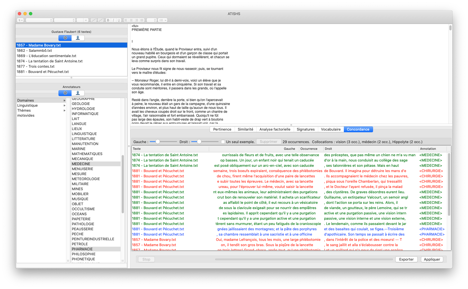Click the Gauche context slider
Screen dimensions: 468x289
coord(158,142)
